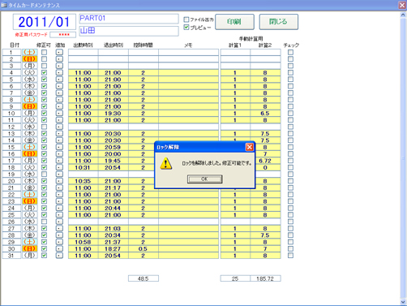Click the 追加 add button for day 19

click(59, 174)
